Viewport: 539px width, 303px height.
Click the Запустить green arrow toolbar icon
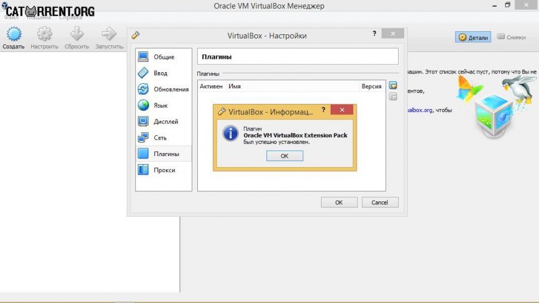point(109,34)
